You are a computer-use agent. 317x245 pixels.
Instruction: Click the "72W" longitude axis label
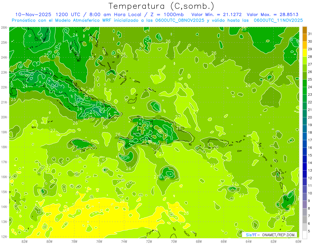[x=149, y=241]
